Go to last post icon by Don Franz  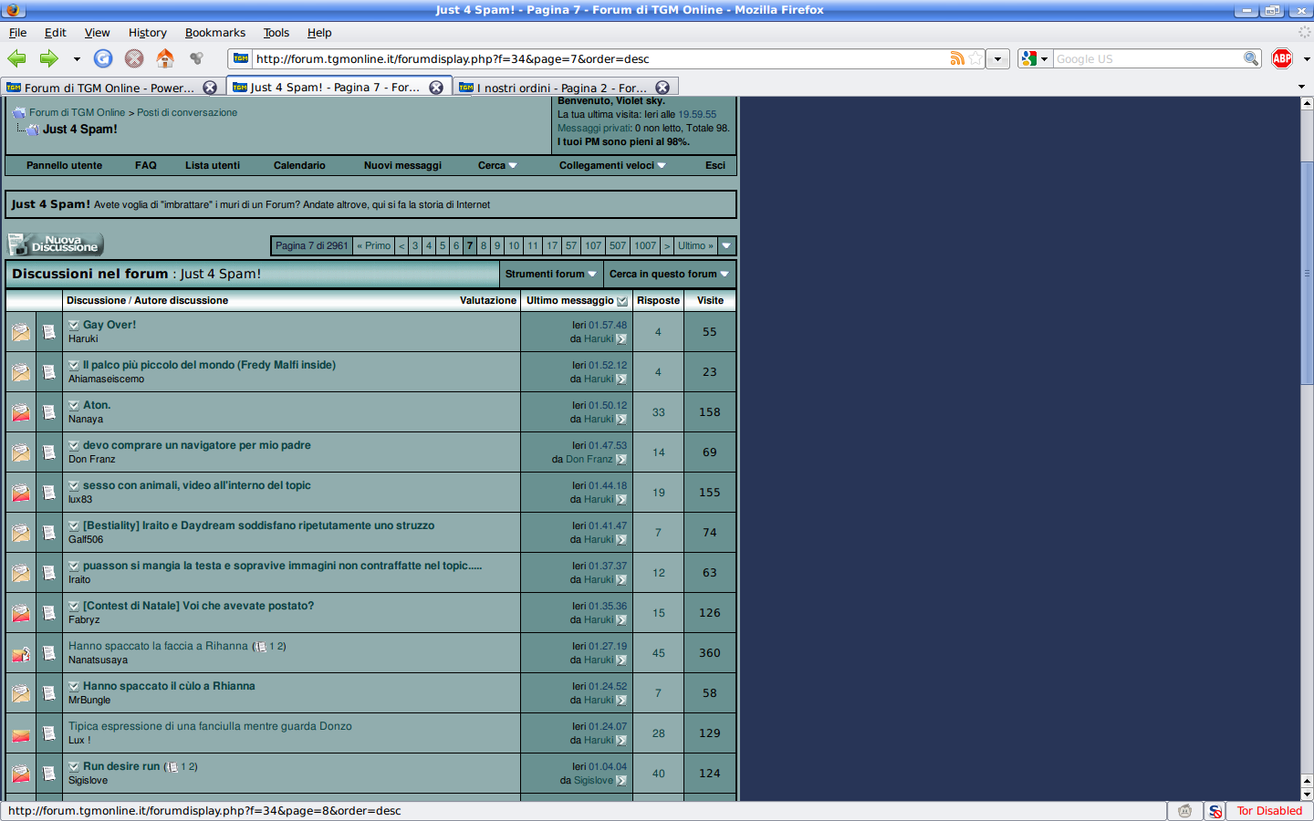point(621,460)
